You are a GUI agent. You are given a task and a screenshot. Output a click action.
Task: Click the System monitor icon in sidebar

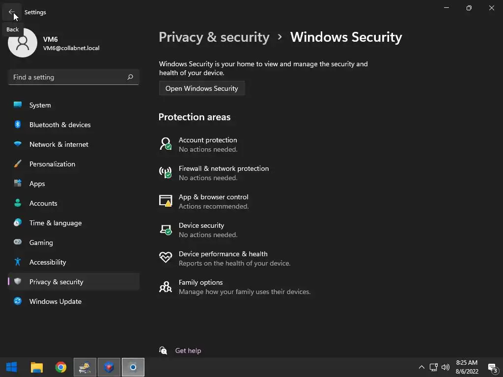coord(18,105)
